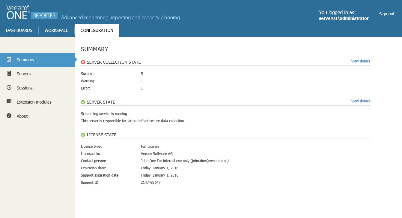Click the red error icon beside Server Collection State
Viewport: 402px width, 218px height.
coord(83,62)
